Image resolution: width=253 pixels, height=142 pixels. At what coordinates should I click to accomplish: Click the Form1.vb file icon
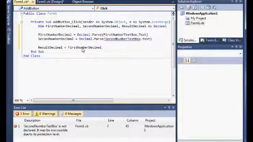(187, 23)
